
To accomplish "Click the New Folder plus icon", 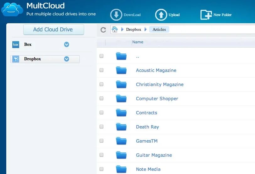I will tap(206, 15).
